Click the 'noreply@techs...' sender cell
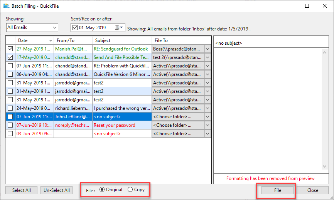The height and width of the screenshot is (200, 334). [72, 125]
